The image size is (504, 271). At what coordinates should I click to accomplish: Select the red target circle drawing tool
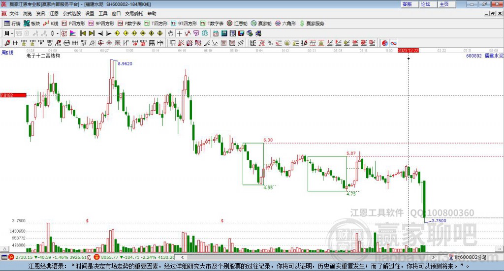click(x=100, y=43)
